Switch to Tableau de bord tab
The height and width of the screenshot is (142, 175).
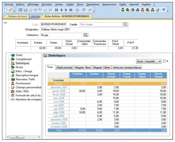(x=17, y=16)
